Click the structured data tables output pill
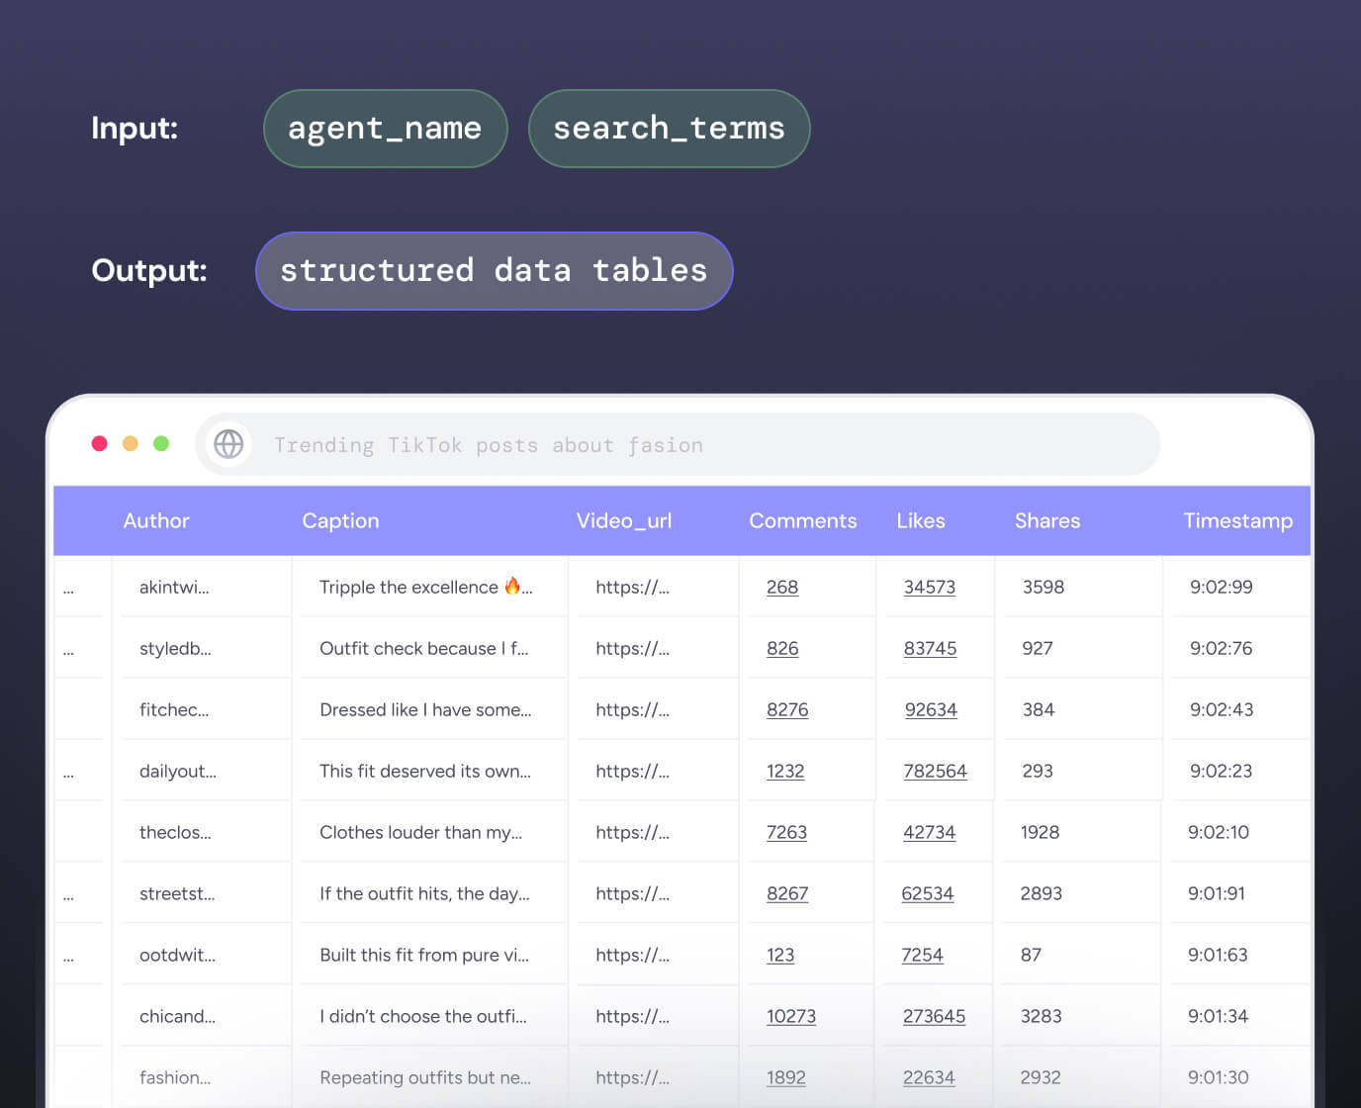This screenshot has height=1108, width=1361. click(494, 270)
